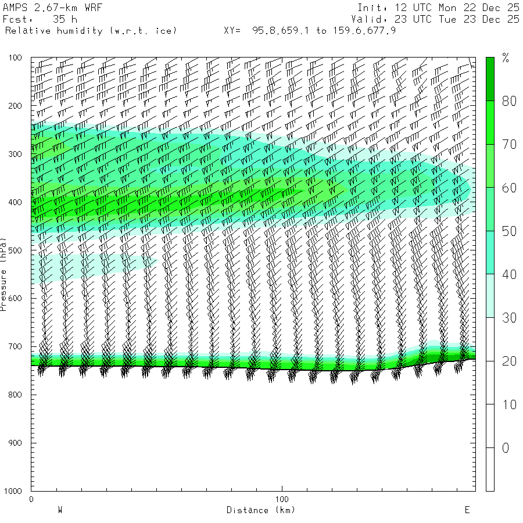Click the legend value 30
The height and width of the screenshot is (523, 523).
(x=509, y=318)
